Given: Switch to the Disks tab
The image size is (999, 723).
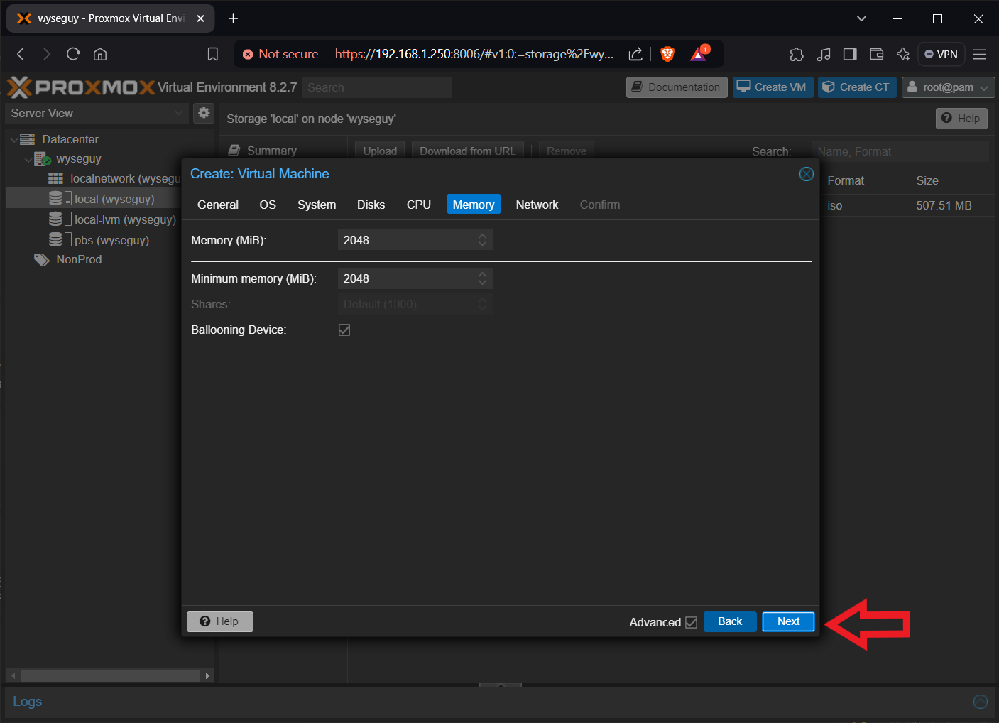Looking at the screenshot, I should 371,205.
